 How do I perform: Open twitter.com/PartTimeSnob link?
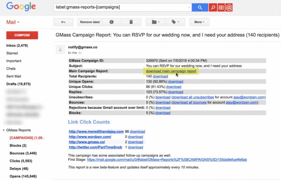click(95, 147)
